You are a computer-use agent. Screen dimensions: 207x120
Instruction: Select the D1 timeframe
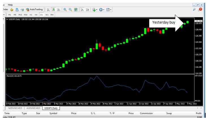pos(42,15)
